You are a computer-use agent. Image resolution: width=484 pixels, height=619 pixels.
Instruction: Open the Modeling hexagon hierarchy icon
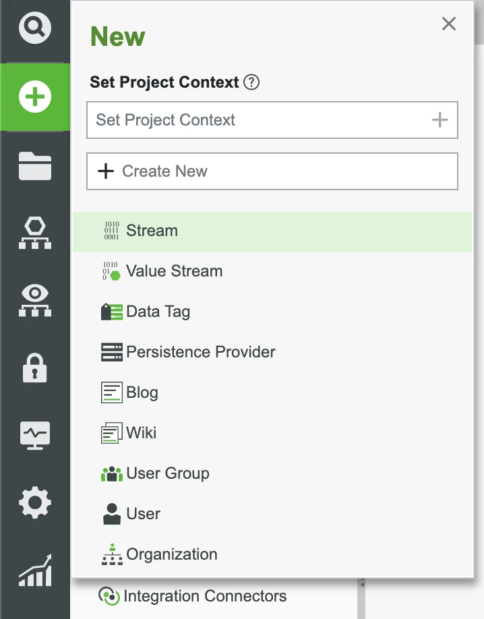click(x=35, y=233)
